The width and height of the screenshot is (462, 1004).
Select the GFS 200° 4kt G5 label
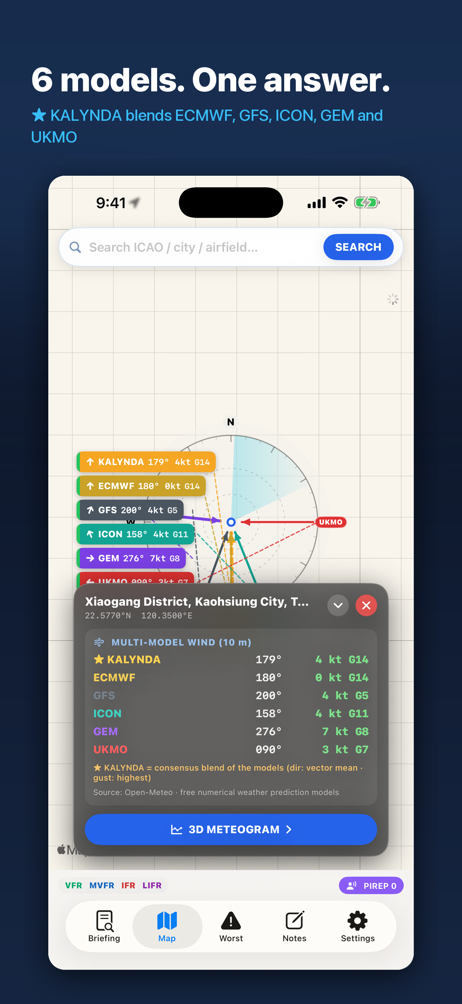[130, 510]
